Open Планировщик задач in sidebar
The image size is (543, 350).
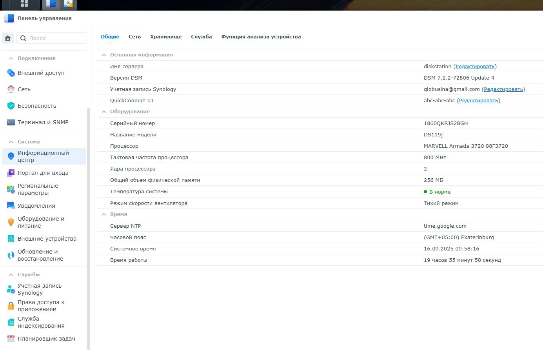[x=44, y=339]
